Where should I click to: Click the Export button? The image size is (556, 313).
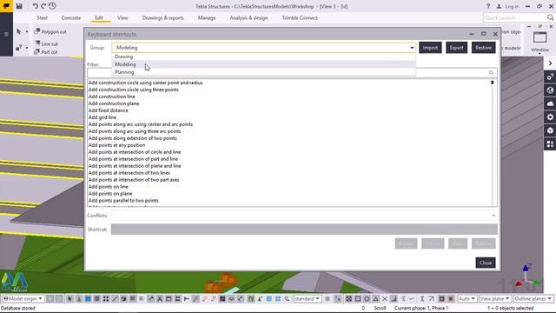(456, 48)
